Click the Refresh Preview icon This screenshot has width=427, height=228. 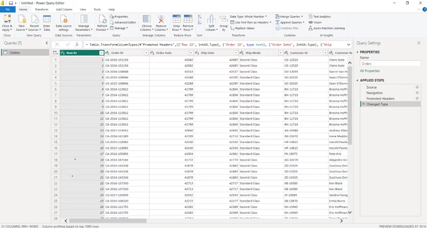102,19
